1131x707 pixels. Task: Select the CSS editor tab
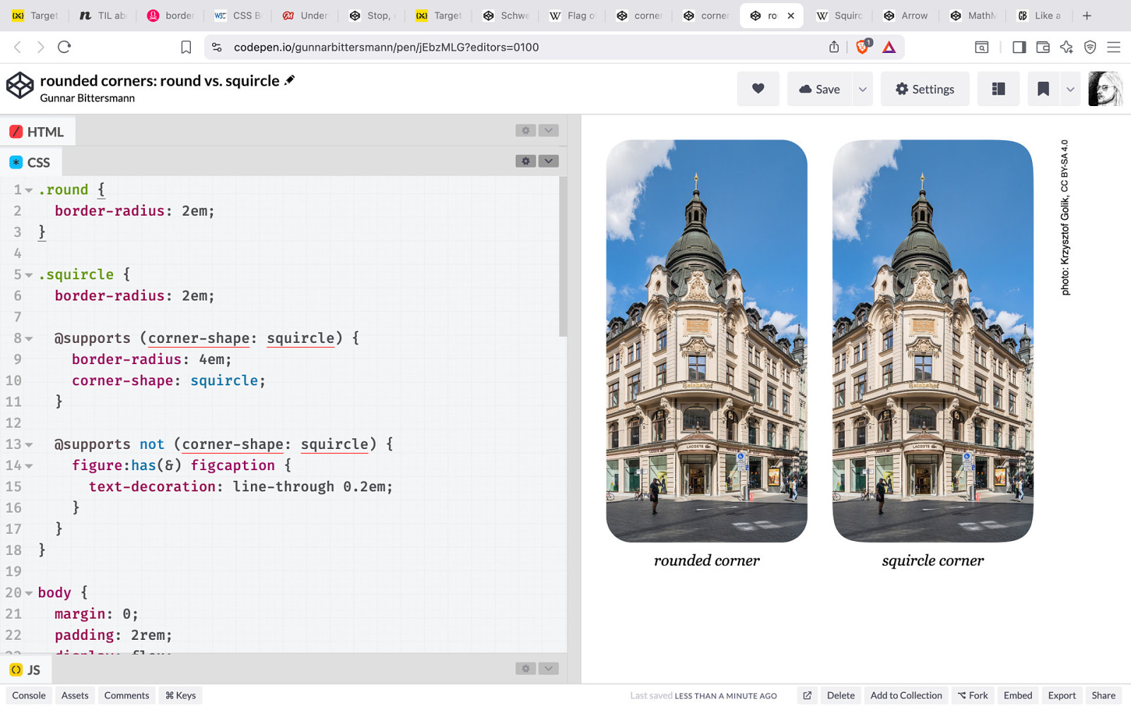[30, 163]
